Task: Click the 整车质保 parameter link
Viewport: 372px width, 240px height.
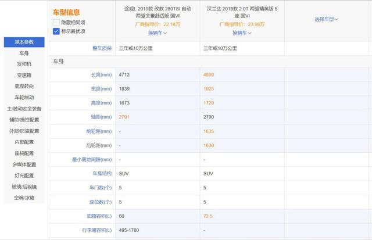Action: [x=102, y=48]
